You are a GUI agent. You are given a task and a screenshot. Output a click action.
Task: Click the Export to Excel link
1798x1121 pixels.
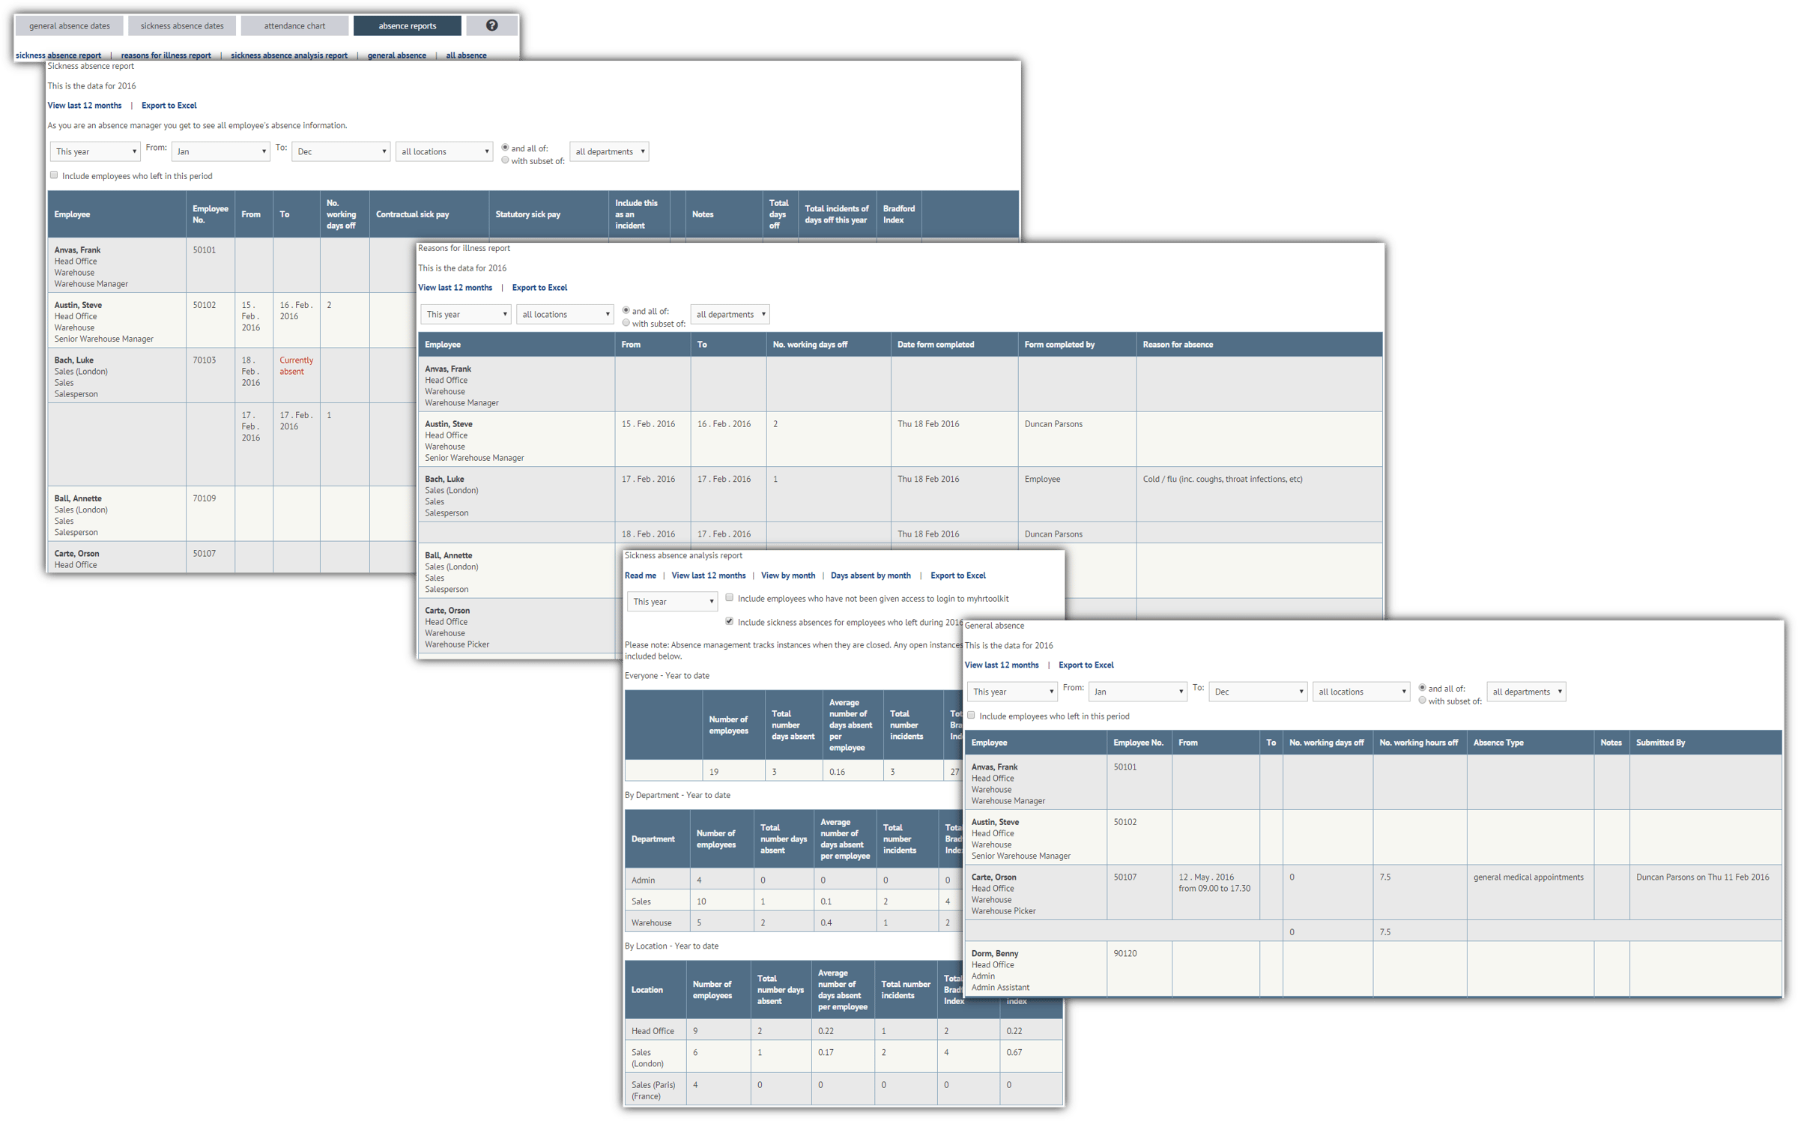169,105
